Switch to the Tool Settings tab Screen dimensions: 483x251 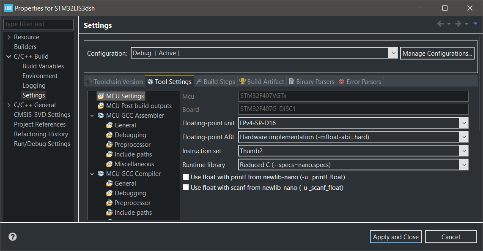coord(170,81)
